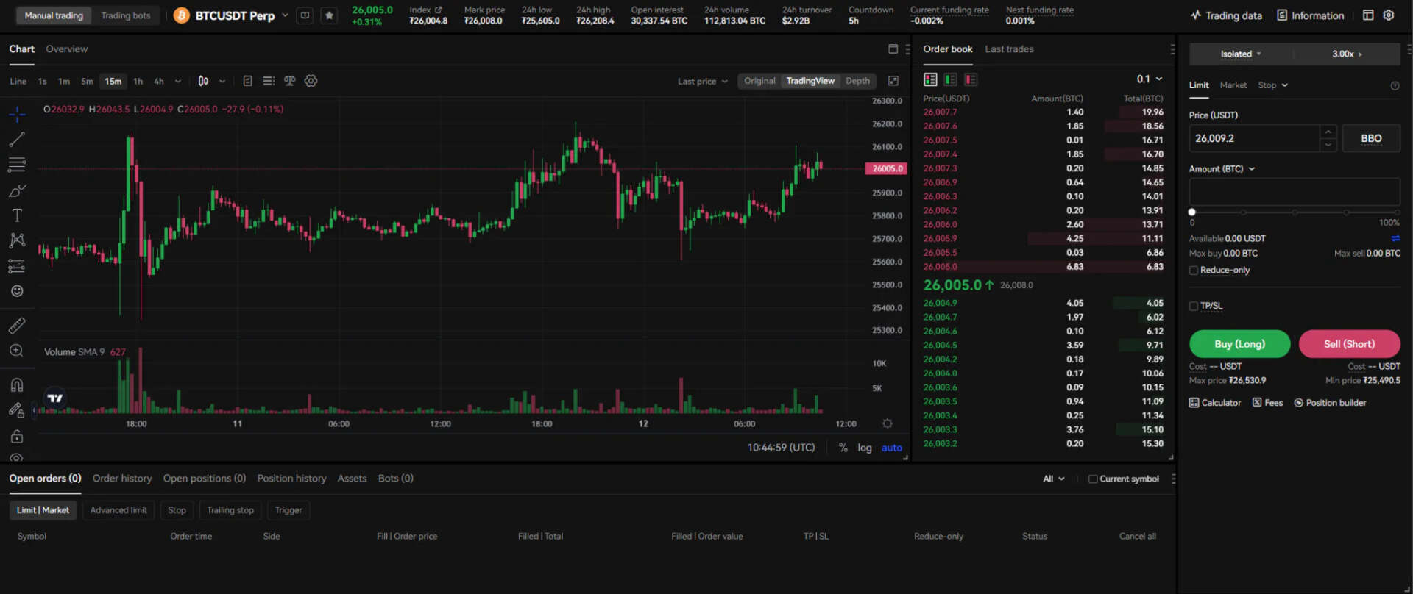Screen dimensions: 1413x594
Task: Open the Last price dropdown
Action: tap(703, 82)
